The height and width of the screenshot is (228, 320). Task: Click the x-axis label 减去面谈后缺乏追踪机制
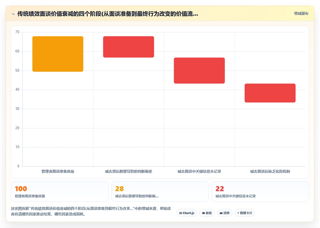[x=270, y=171]
